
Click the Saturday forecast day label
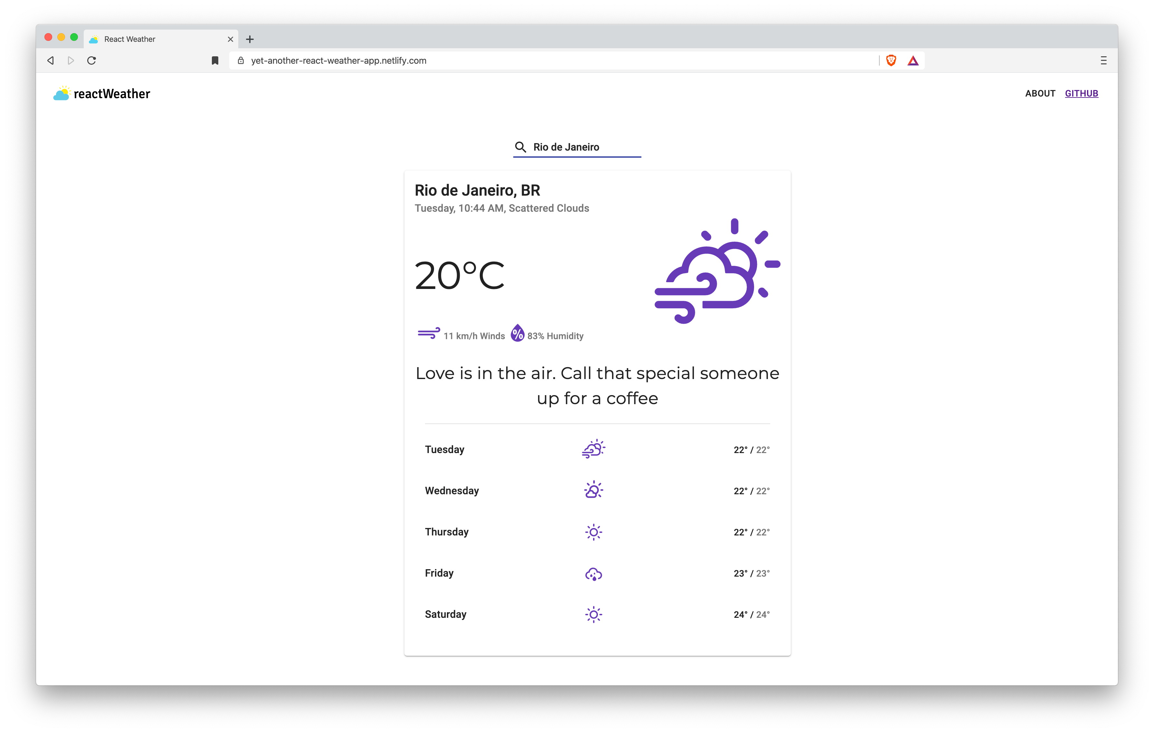pyautogui.click(x=446, y=614)
